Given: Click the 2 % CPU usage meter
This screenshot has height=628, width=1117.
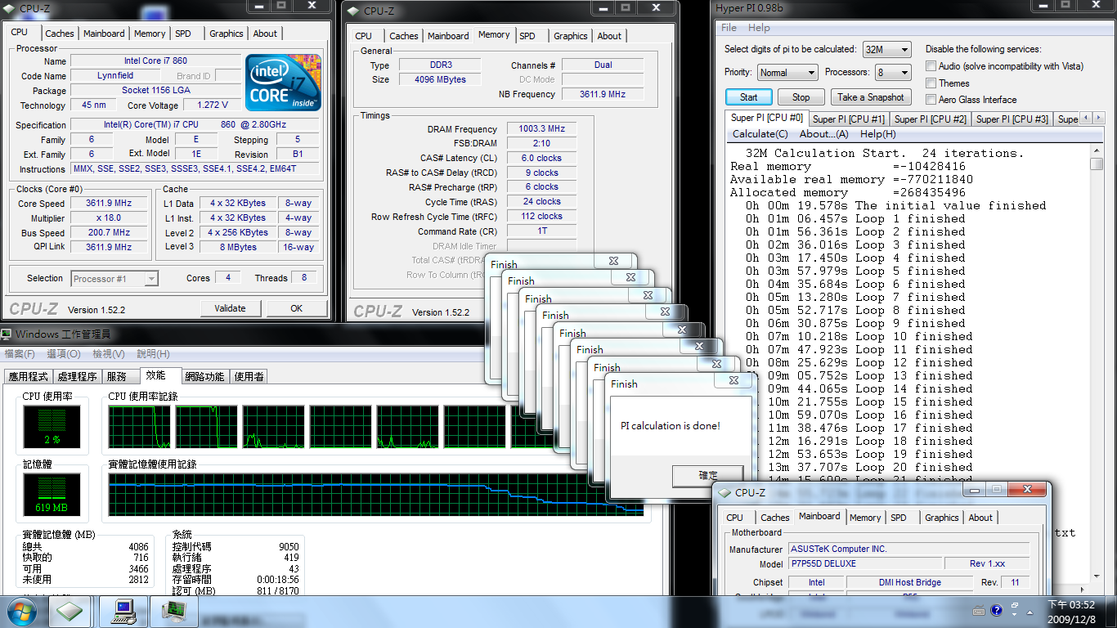Looking at the screenshot, I should pos(52,426).
